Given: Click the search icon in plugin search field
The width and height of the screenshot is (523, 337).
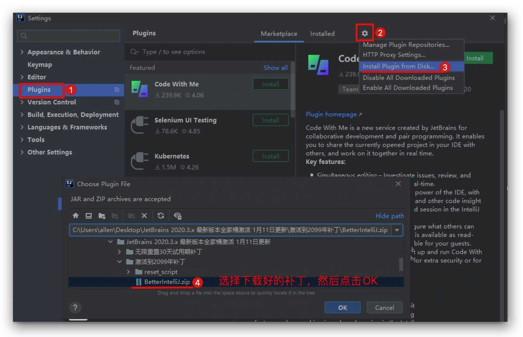Looking at the screenshot, I should click(134, 52).
